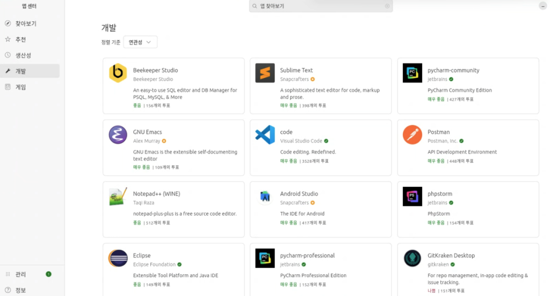Open the Notepad++ (WINE) title link
The width and height of the screenshot is (550, 296).
pyautogui.click(x=156, y=193)
